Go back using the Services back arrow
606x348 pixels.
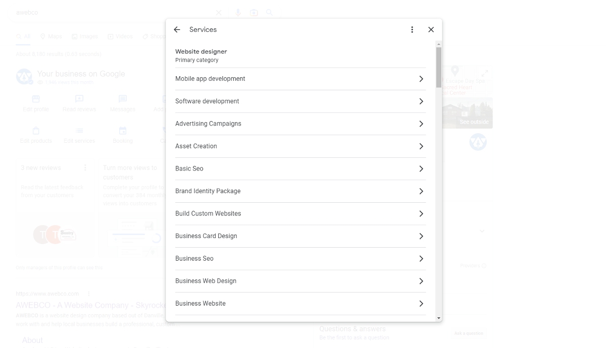click(x=177, y=30)
